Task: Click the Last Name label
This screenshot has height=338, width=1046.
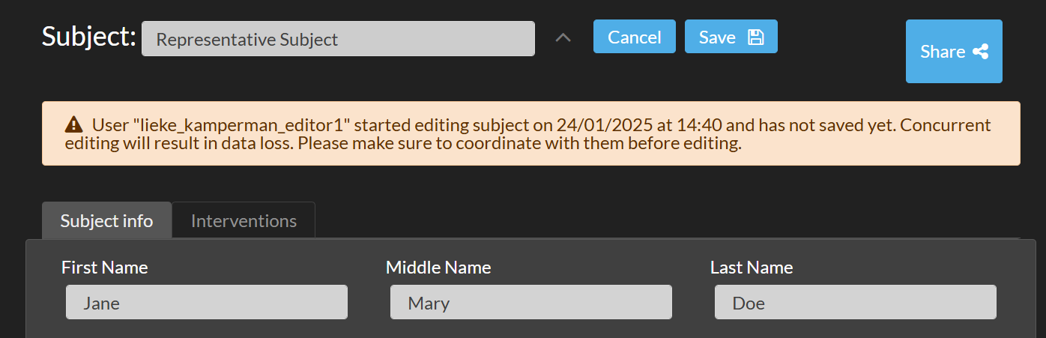Action: point(752,267)
